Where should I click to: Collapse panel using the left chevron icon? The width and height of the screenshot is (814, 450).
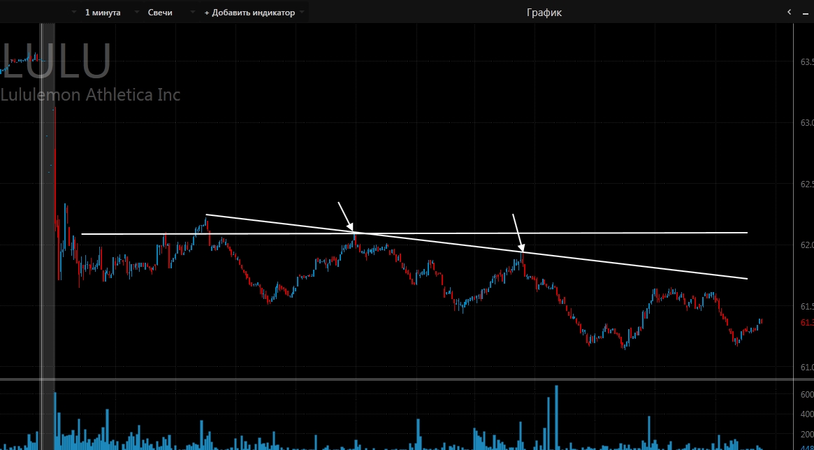pos(789,12)
